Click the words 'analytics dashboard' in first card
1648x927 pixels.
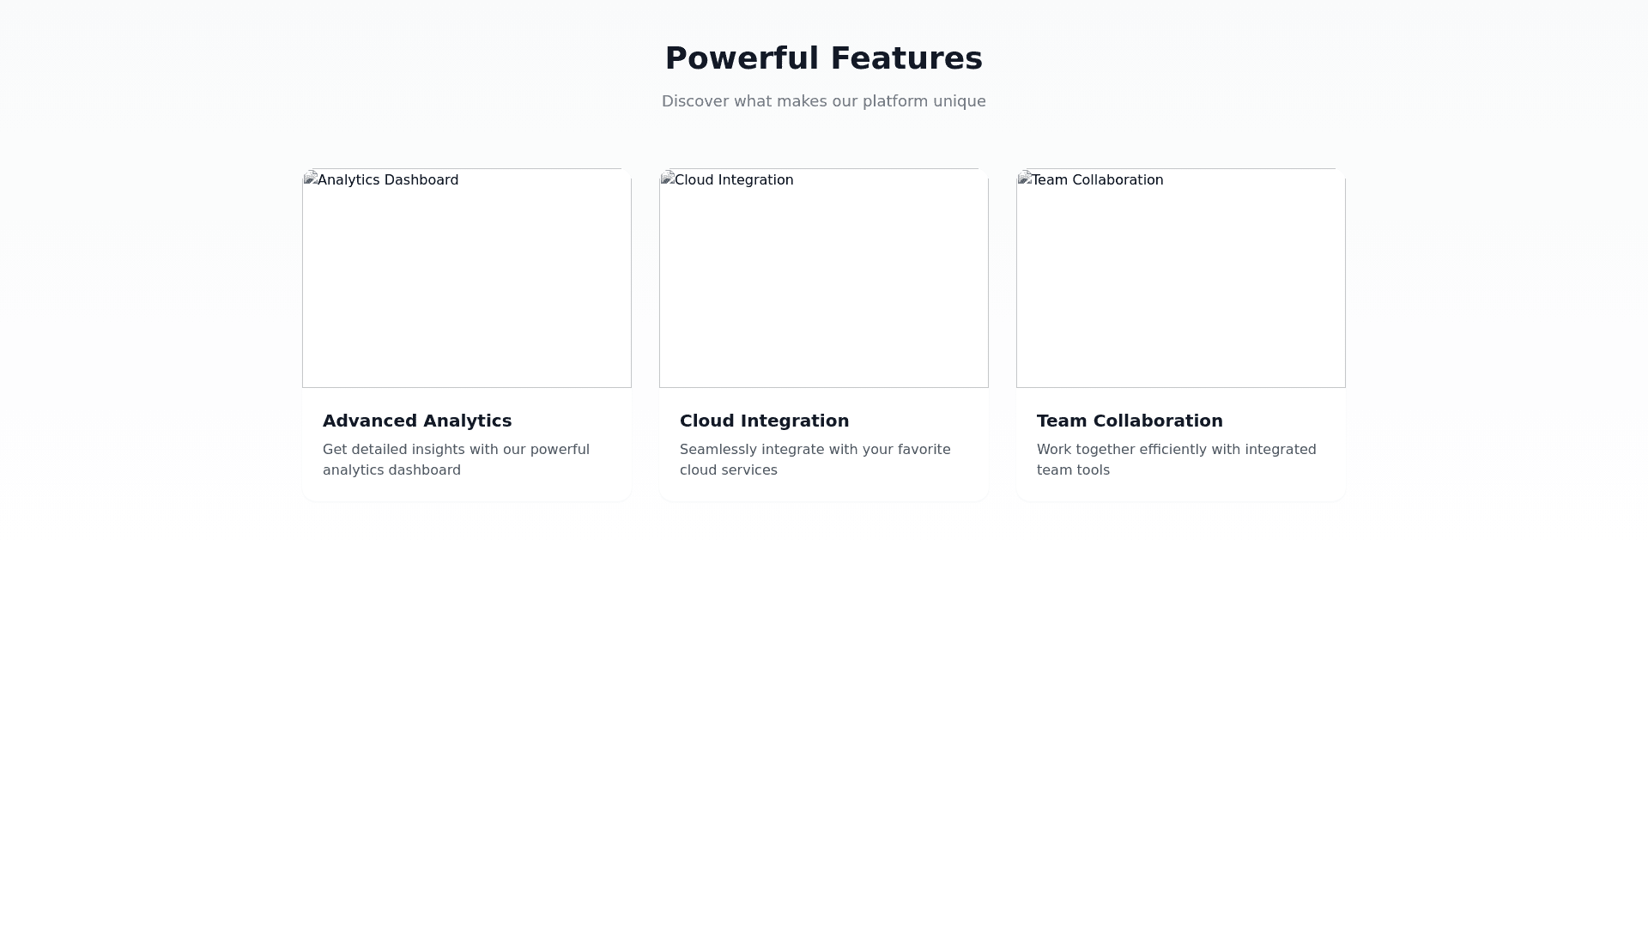[391, 470]
